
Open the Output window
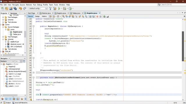pos(7,103)
